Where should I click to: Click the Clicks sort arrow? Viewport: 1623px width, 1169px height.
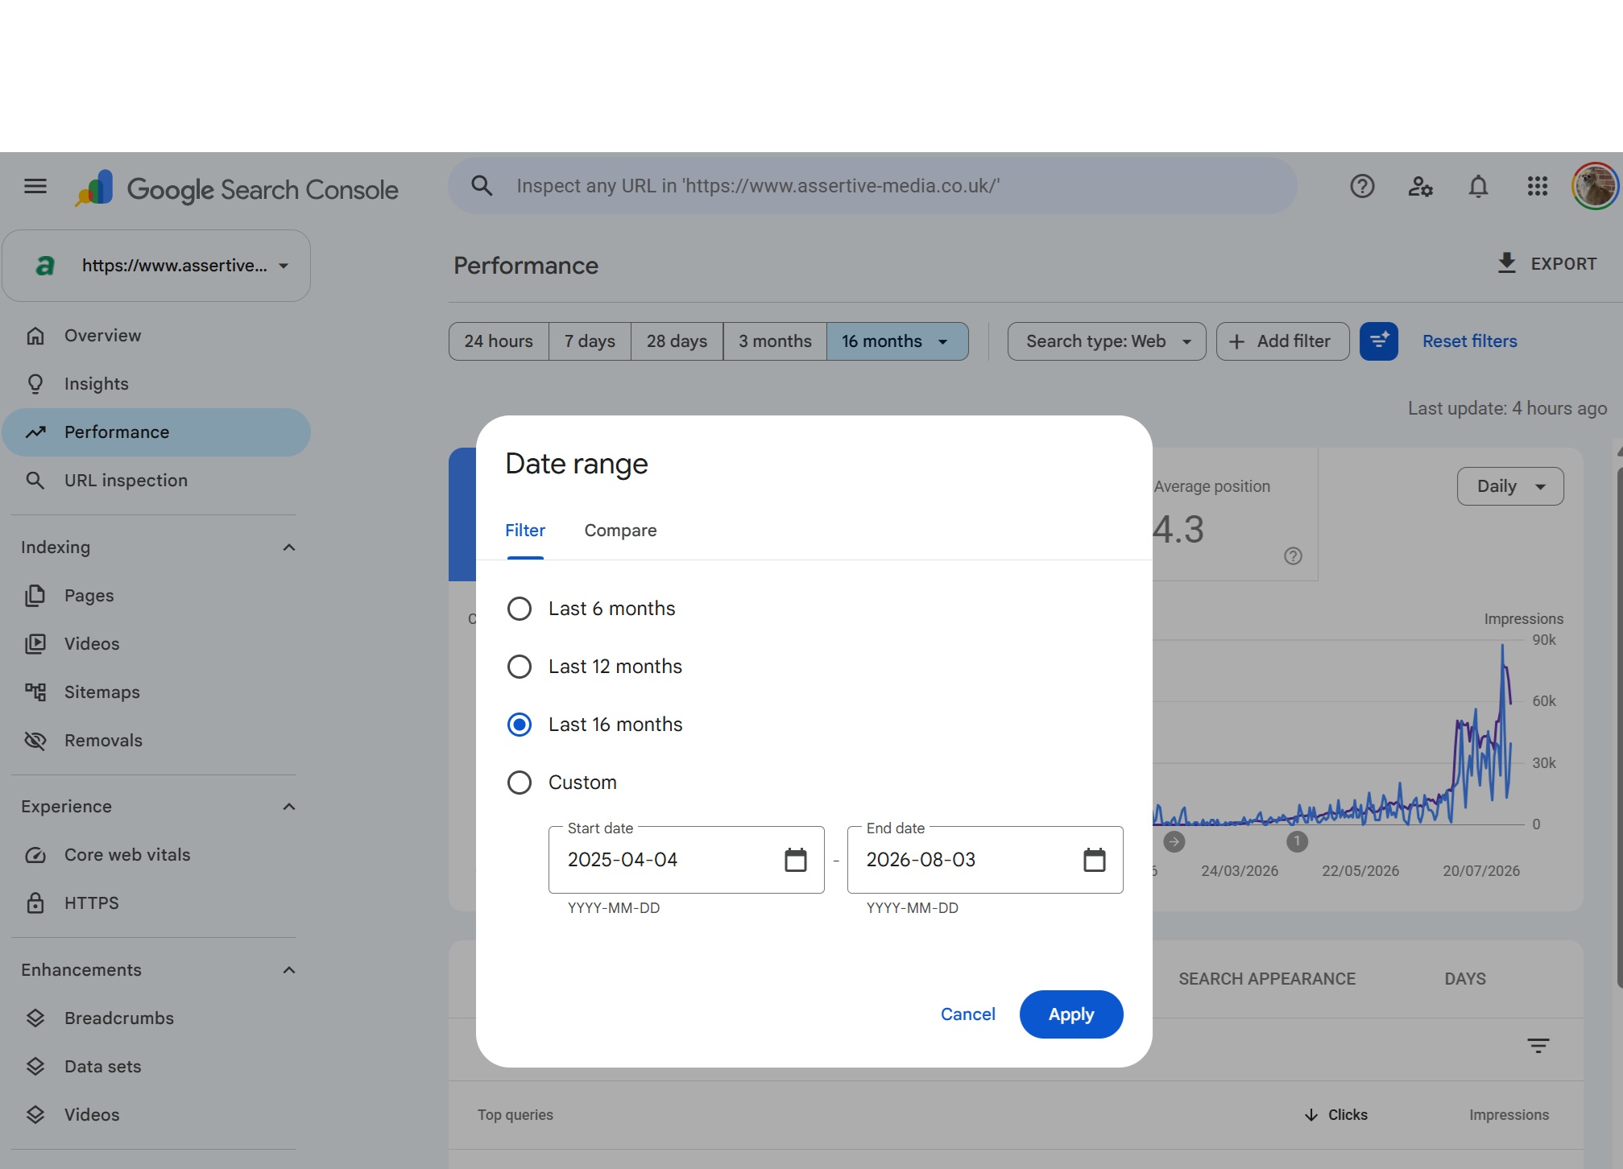tap(1311, 1115)
